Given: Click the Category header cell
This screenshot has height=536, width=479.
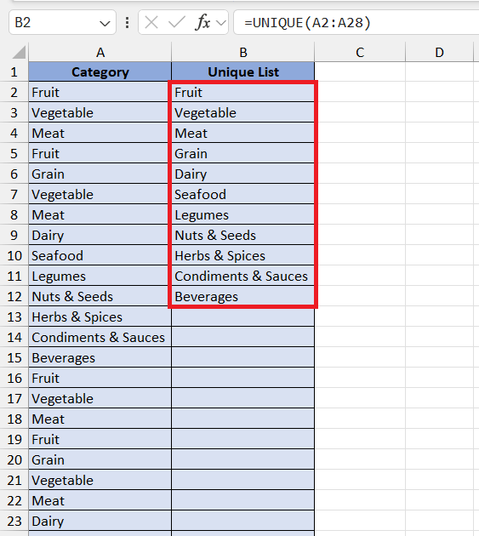Looking at the screenshot, I should pos(100,71).
